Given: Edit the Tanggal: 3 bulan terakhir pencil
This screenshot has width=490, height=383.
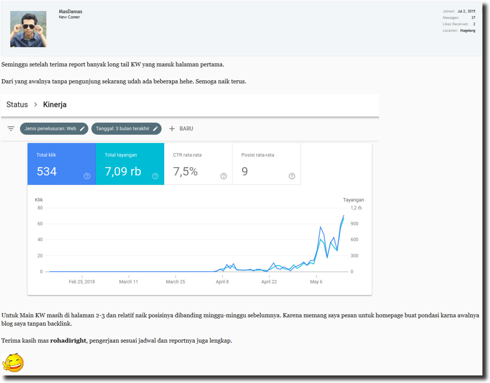Looking at the screenshot, I should [x=155, y=129].
